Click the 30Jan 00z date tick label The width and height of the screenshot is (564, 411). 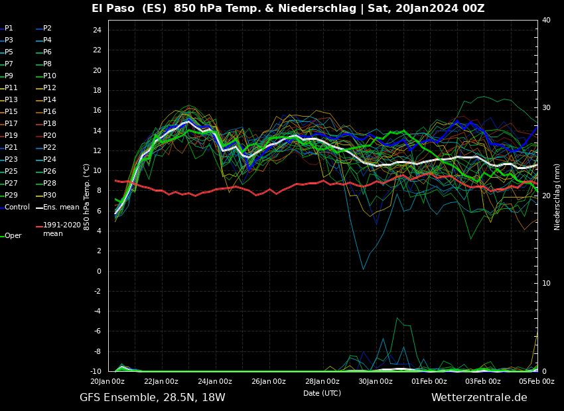pyautogui.click(x=376, y=382)
